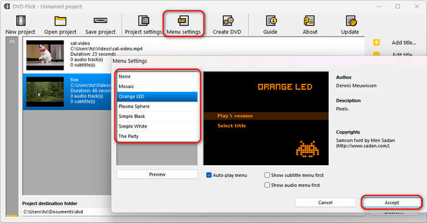The height and width of the screenshot is (223, 427).
Task: Click the Orange LED menu preview image
Action: click(x=266, y=118)
